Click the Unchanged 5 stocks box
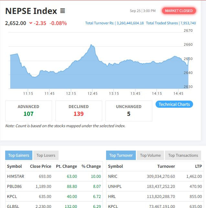206x208 pixels. (129, 111)
